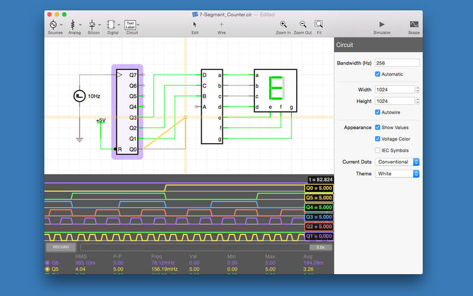The image size is (473, 296).
Task: Start the Simulator
Action: pos(381,24)
